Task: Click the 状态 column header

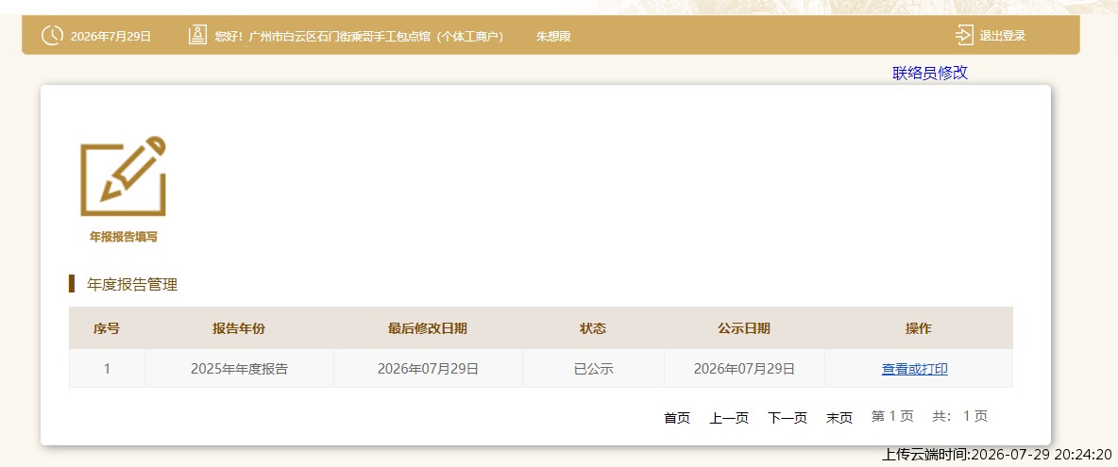Action: (592, 328)
